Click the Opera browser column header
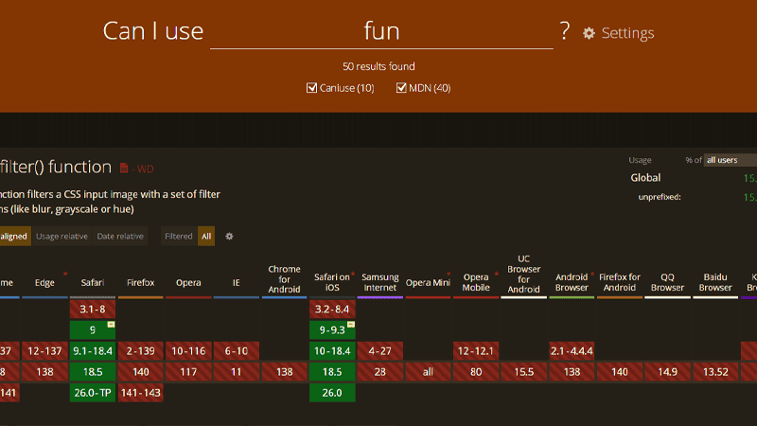757x426 pixels. click(x=188, y=282)
